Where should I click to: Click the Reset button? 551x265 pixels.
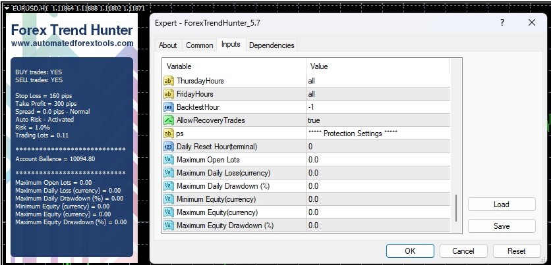coord(516,251)
